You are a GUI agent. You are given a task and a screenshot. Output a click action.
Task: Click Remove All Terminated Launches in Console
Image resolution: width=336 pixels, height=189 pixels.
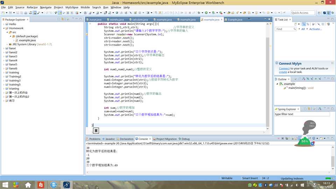pos(287,139)
